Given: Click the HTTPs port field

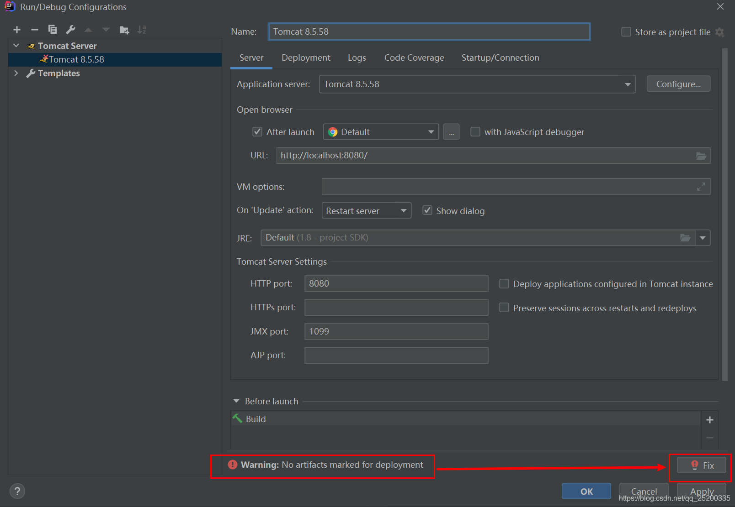Looking at the screenshot, I should (396, 308).
